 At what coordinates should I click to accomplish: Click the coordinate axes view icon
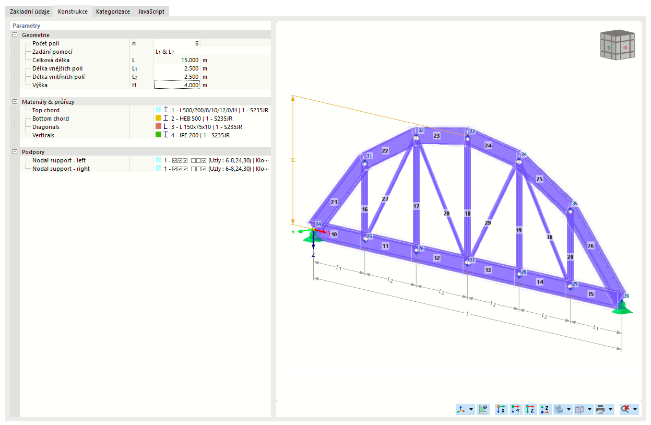[x=461, y=409]
